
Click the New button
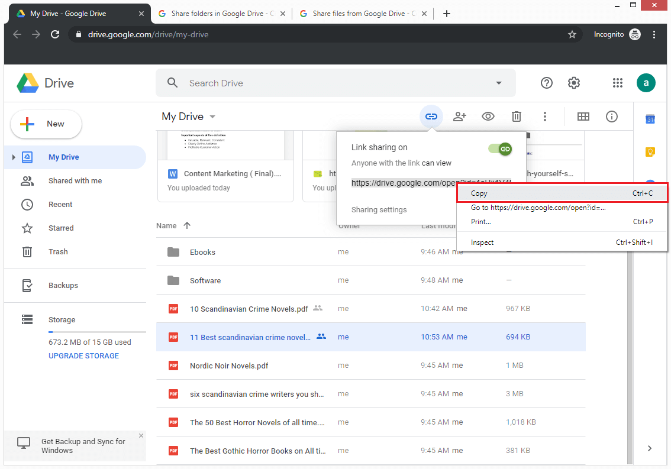pyautogui.click(x=46, y=124)
